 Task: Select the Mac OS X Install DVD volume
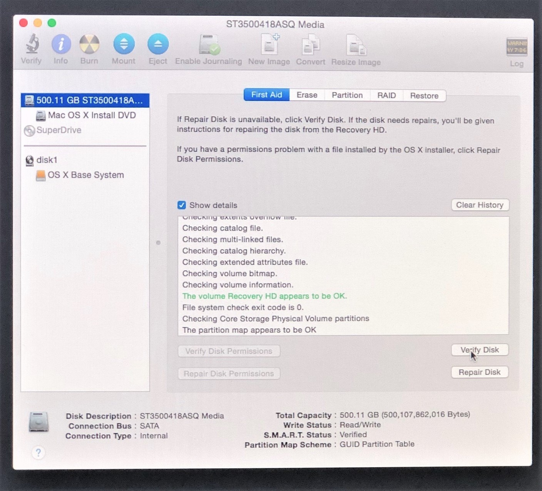[x=85, y=115]
